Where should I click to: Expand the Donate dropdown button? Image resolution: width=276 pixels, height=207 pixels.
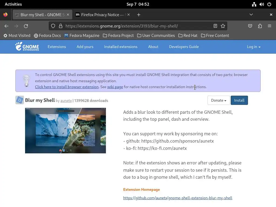pos(219,100)
